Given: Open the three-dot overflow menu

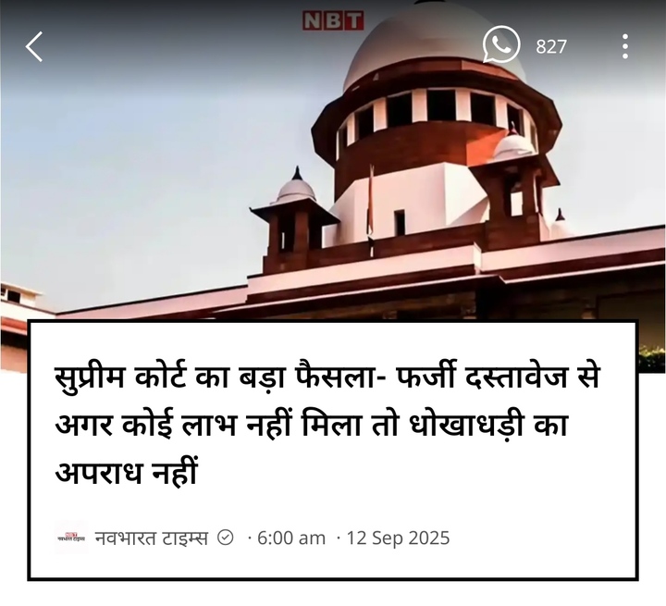Looking at the screenshot, I should click(x=624, y=46).
